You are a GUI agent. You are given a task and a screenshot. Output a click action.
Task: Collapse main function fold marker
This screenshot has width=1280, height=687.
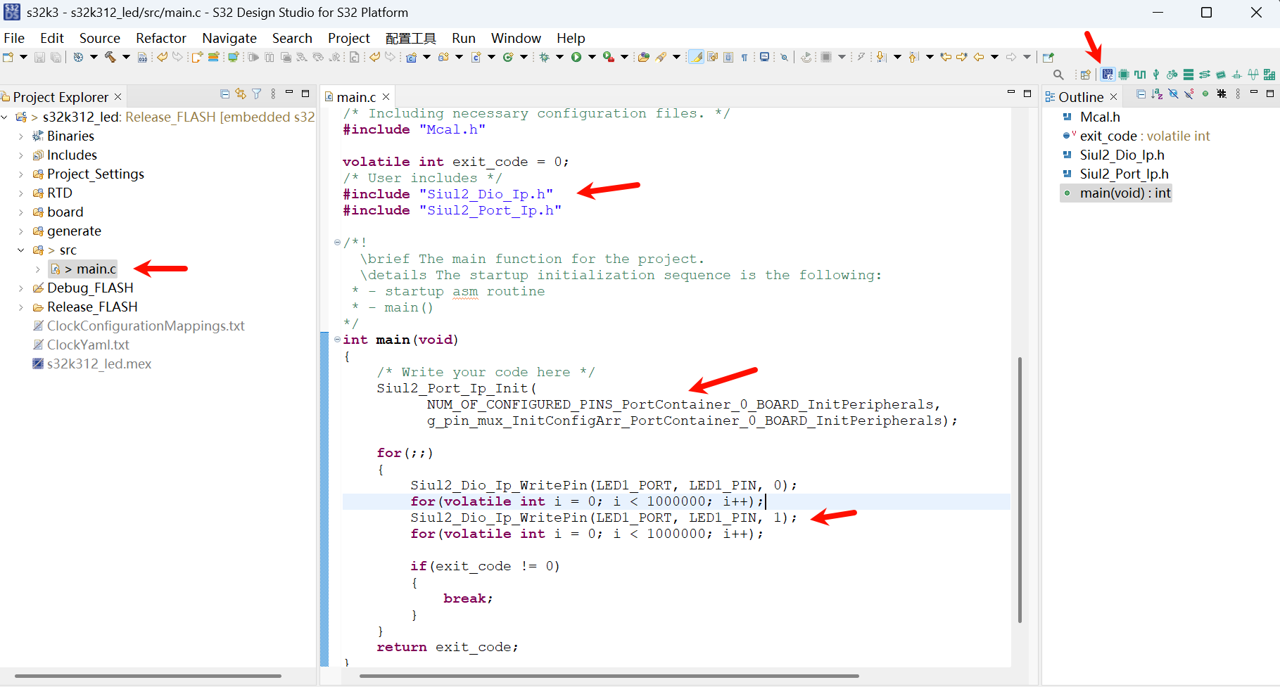(x=337, y=340)
